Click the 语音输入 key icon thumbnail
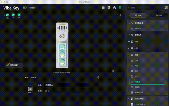169x106 pixels. click(30, 89)
